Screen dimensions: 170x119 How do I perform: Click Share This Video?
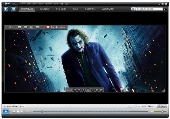56,27
